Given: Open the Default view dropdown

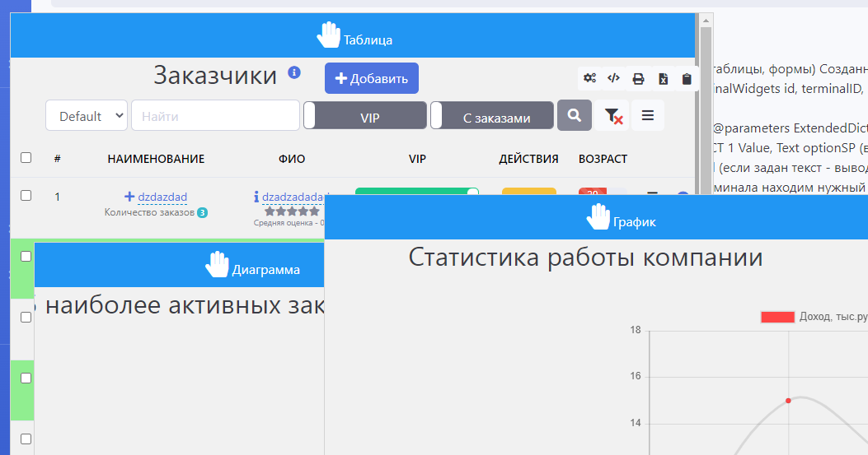Looking at the screenshot, I should pyautogui.click(x=87, y=115).
